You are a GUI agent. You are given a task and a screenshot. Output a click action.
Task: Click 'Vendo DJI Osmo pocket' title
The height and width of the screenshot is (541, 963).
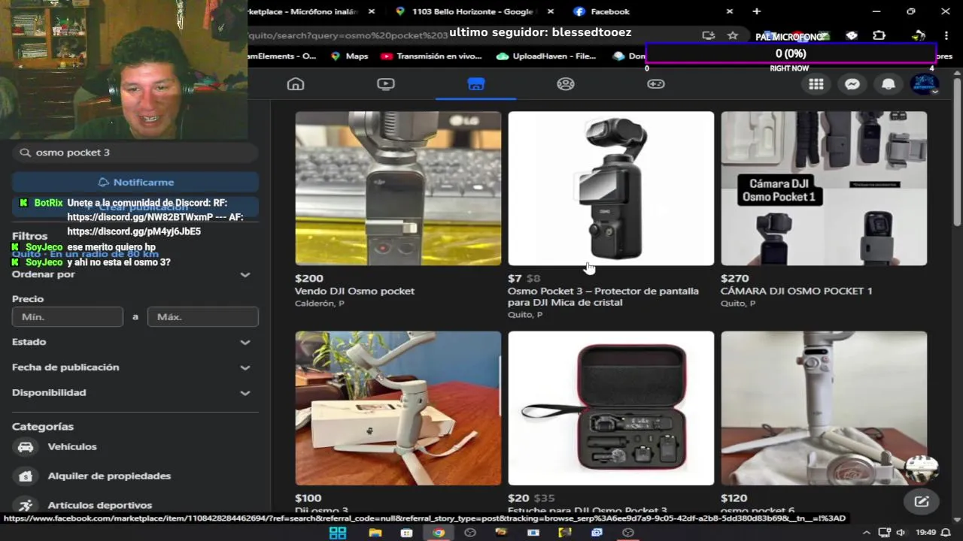(x=354, y=292)
